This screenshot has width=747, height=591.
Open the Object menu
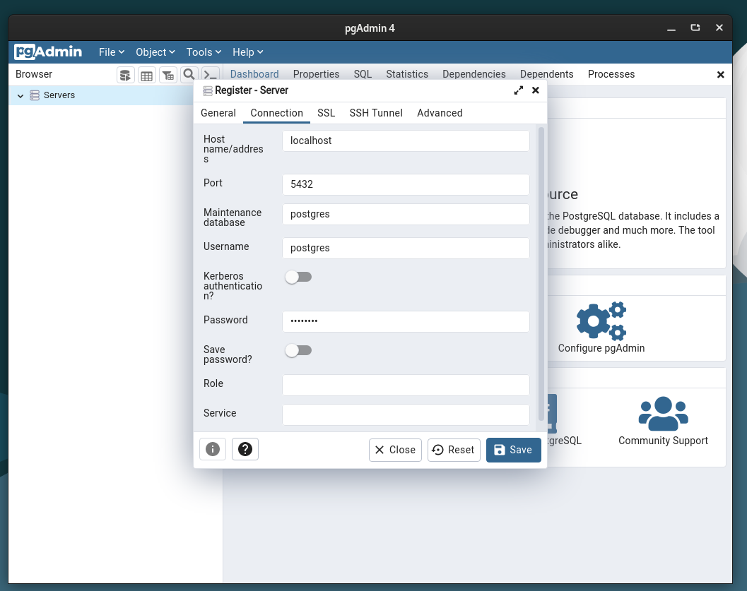[155, 52]
